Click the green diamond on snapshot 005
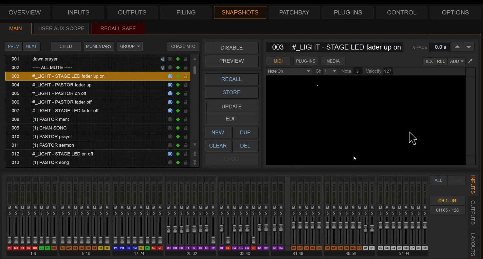This screenshot has width=483, height=259. coord(178,93)
